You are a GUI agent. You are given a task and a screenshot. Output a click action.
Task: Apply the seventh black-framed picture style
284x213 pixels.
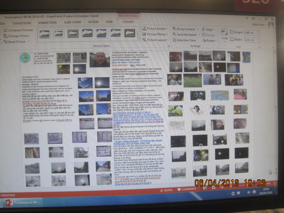click(130, 33)
